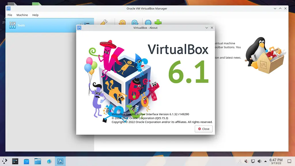Click the VirtualBox task in taskbar

[60, 161]
